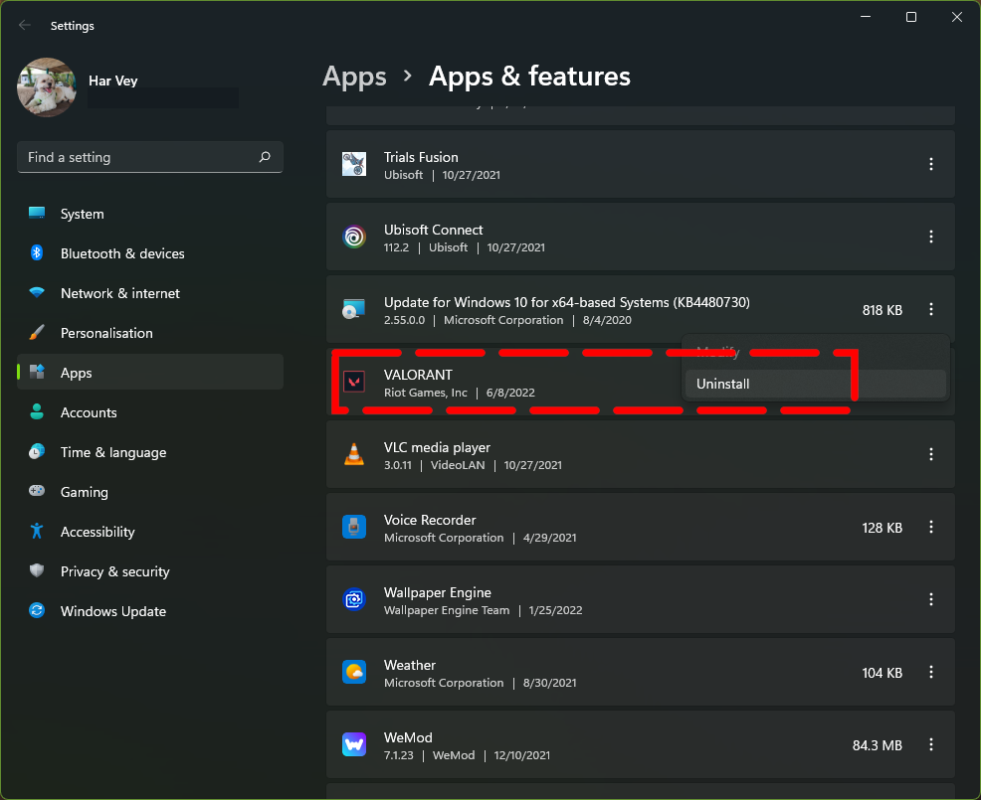Select Network & internet in the sidebar
This screenshot has height=800, width=981.
[150, 293]
